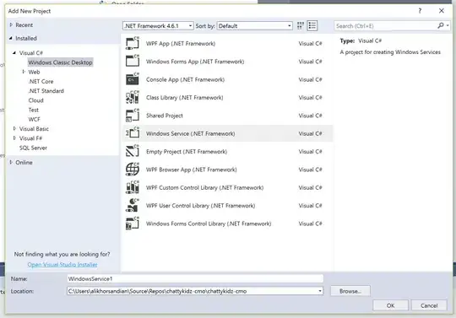
Task: Switch to small icons grid view
Action: [301, 26]
